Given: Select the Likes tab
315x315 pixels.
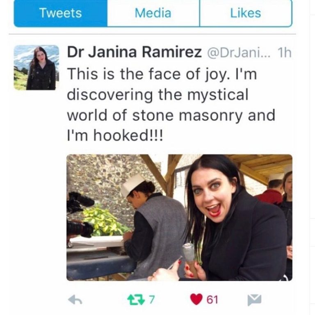Looking at the screenshot, I should pyautogui.click(x=246, y=13).
